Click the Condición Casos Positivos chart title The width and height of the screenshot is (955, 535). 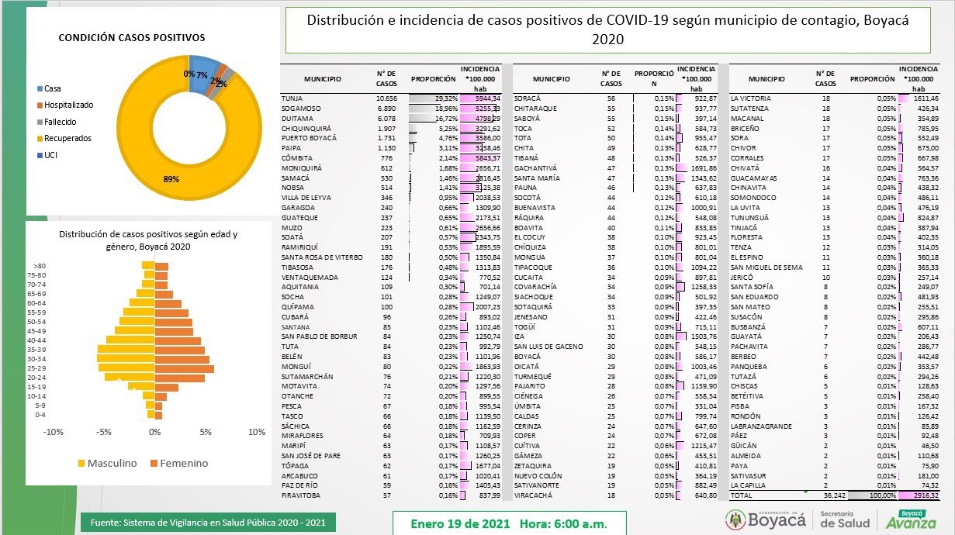pyautogui.click(x=132, y=37)
